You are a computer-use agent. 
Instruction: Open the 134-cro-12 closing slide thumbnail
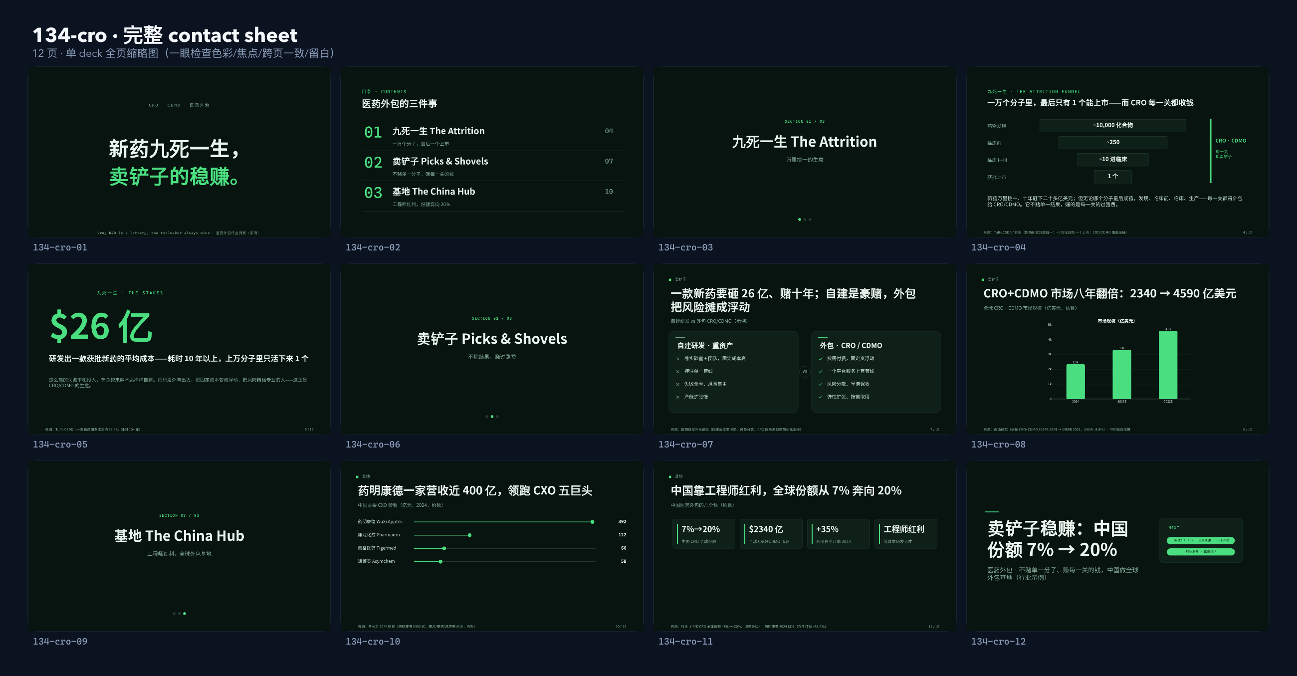point(1117,545)
